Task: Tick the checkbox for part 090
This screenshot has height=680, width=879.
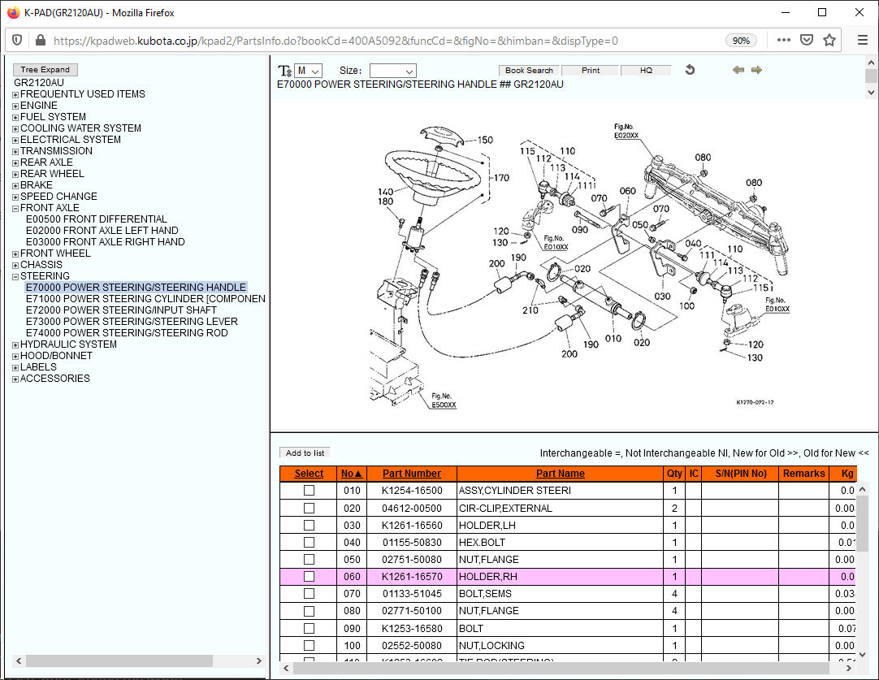Action: (x=309, y=629)
